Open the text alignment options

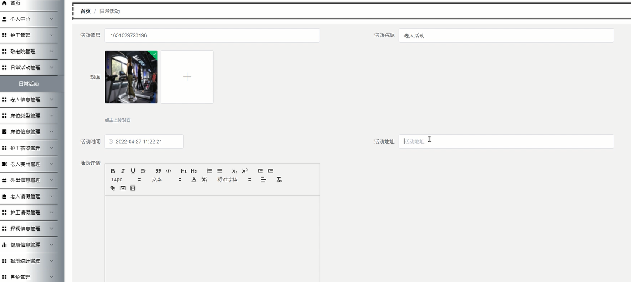[263, 180]
